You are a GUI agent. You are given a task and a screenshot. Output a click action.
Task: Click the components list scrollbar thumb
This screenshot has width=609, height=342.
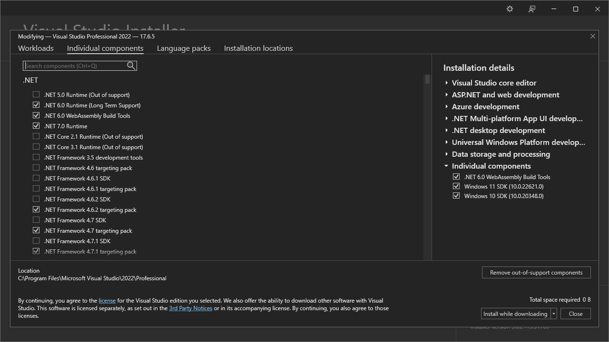click(427, 79)
